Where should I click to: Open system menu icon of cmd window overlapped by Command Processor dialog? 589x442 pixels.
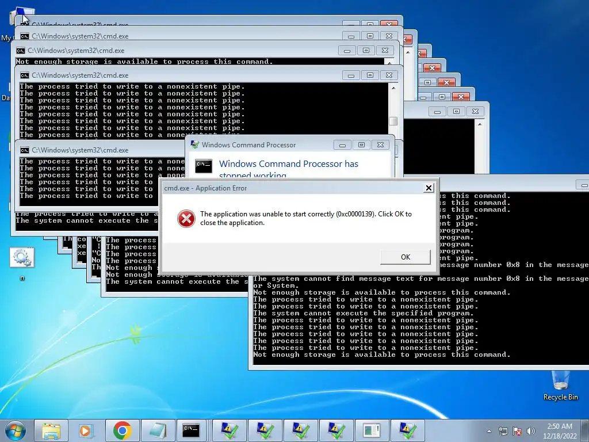(x=25, y=150)
